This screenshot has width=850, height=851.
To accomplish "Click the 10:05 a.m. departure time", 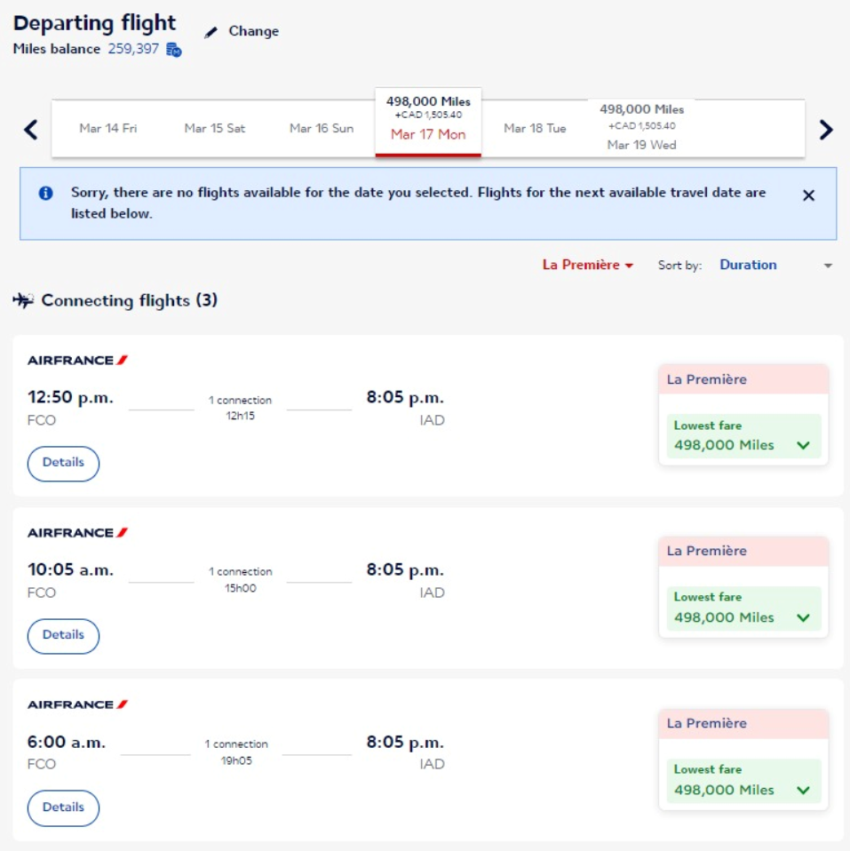I will (70, 570).
